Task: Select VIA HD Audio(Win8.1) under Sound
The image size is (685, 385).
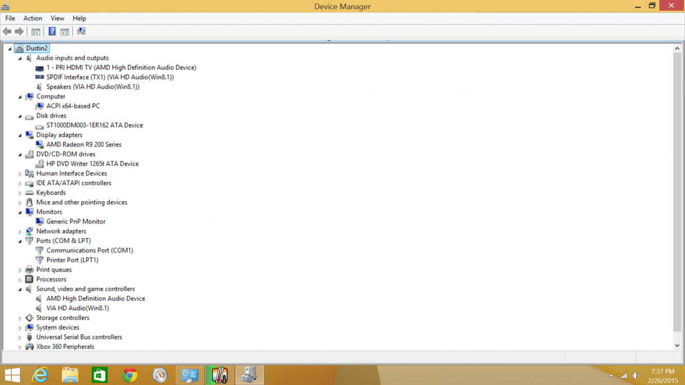Action: [x=78, y=308]
